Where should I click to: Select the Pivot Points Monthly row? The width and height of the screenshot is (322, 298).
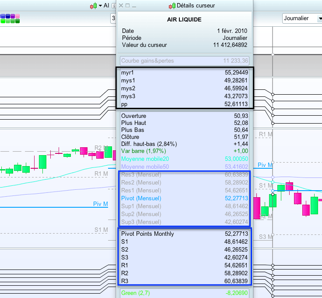185,234
